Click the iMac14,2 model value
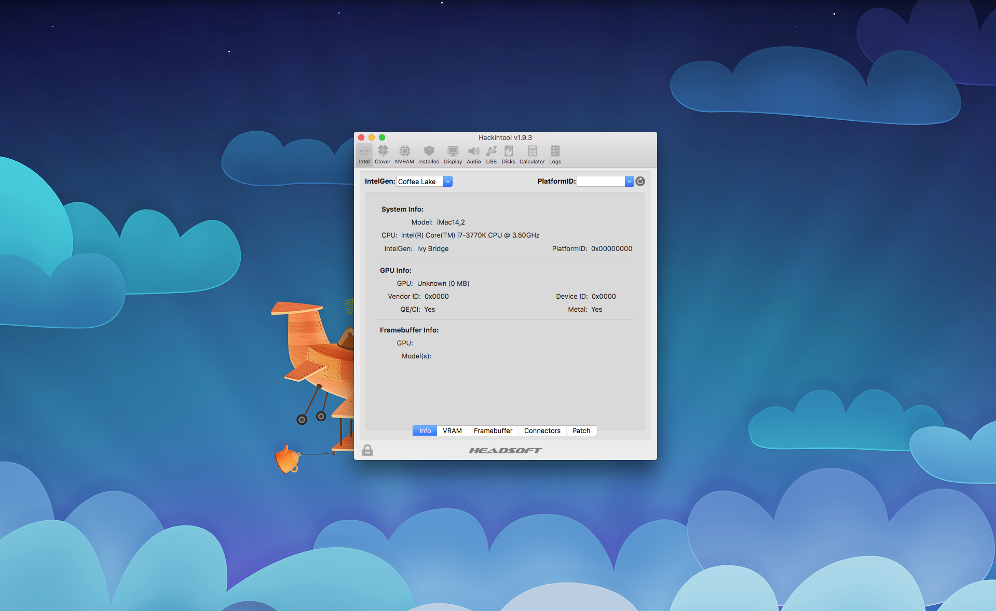Screen dimensions: 996x611 451,222
